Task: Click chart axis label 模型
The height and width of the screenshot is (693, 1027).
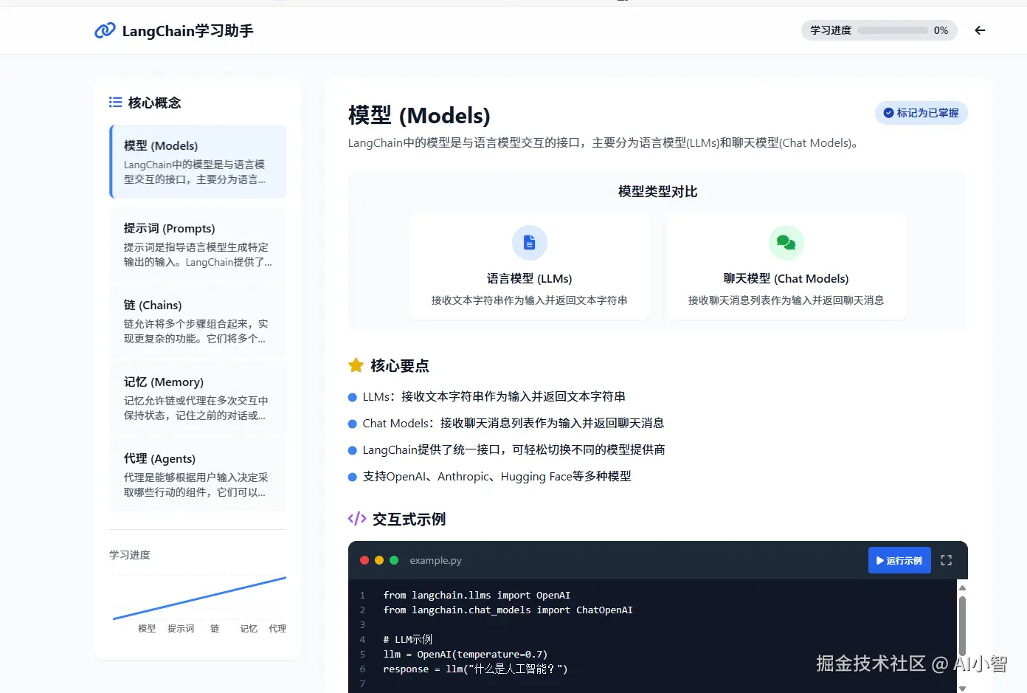Action: (147, 629)
